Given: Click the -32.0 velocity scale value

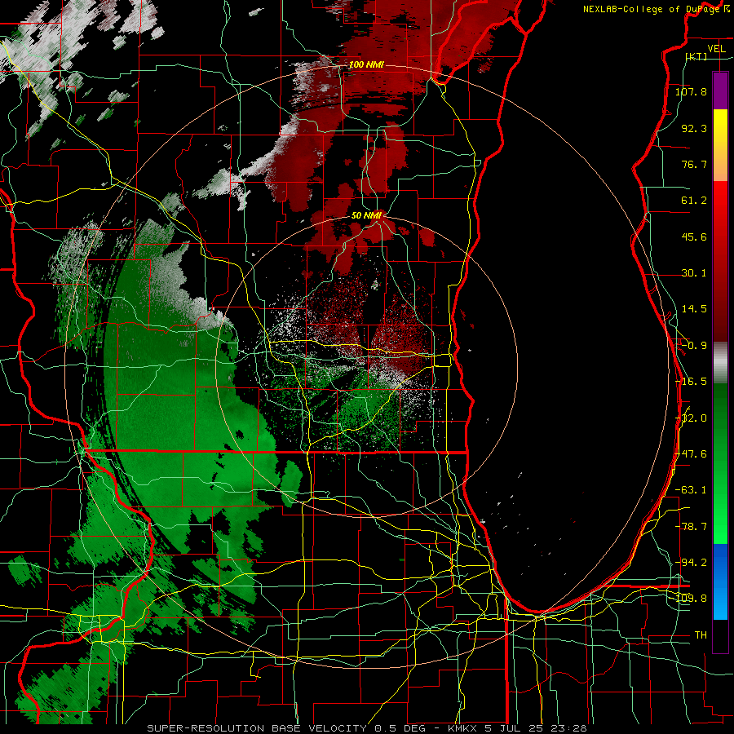Looking at the screenshot, I should [x=691, y=418].
